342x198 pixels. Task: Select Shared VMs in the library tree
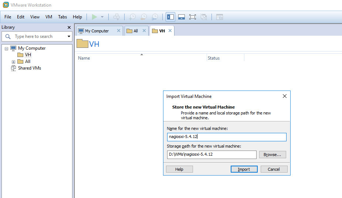point(30,68)
